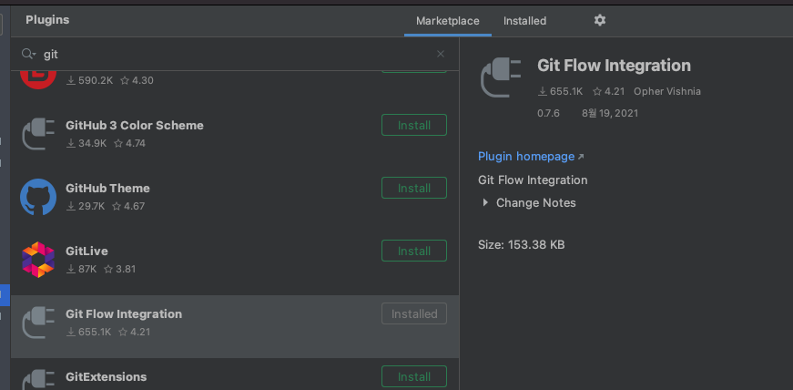Click the GitExtensions plug icon
793x390 pixels.
click(38, 379)
